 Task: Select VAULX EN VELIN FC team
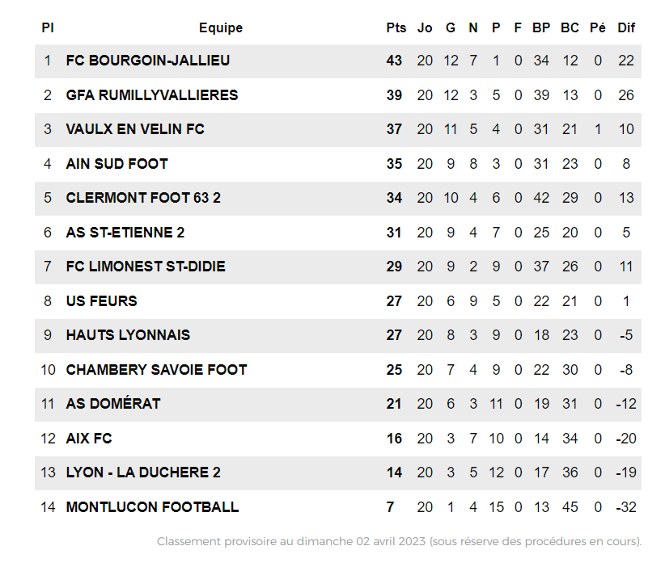point(135,129)
